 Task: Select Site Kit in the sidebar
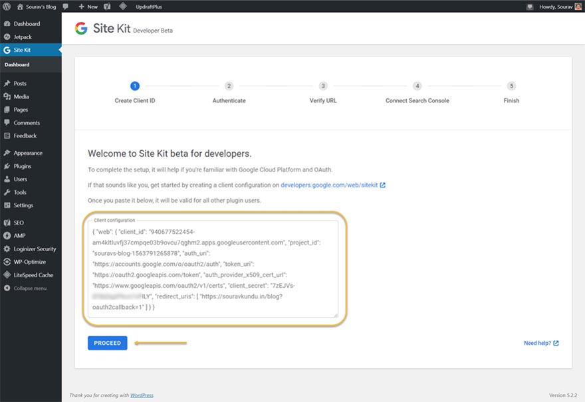coord(31,50)
